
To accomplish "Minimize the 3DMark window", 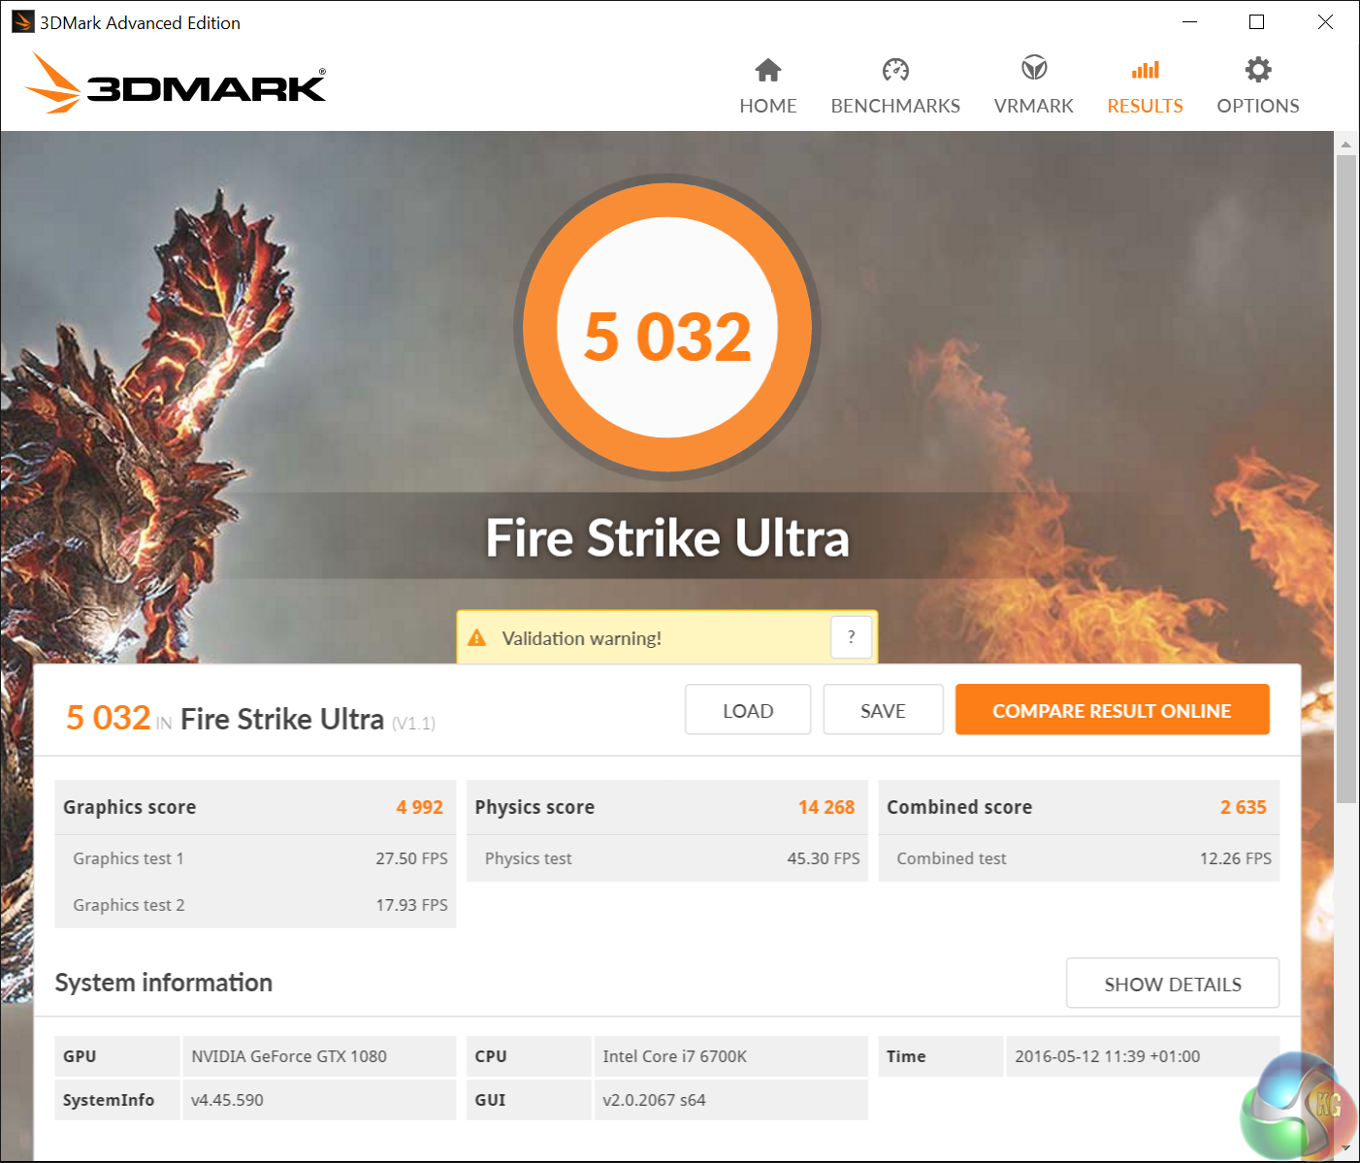I will coord(1190,22).
